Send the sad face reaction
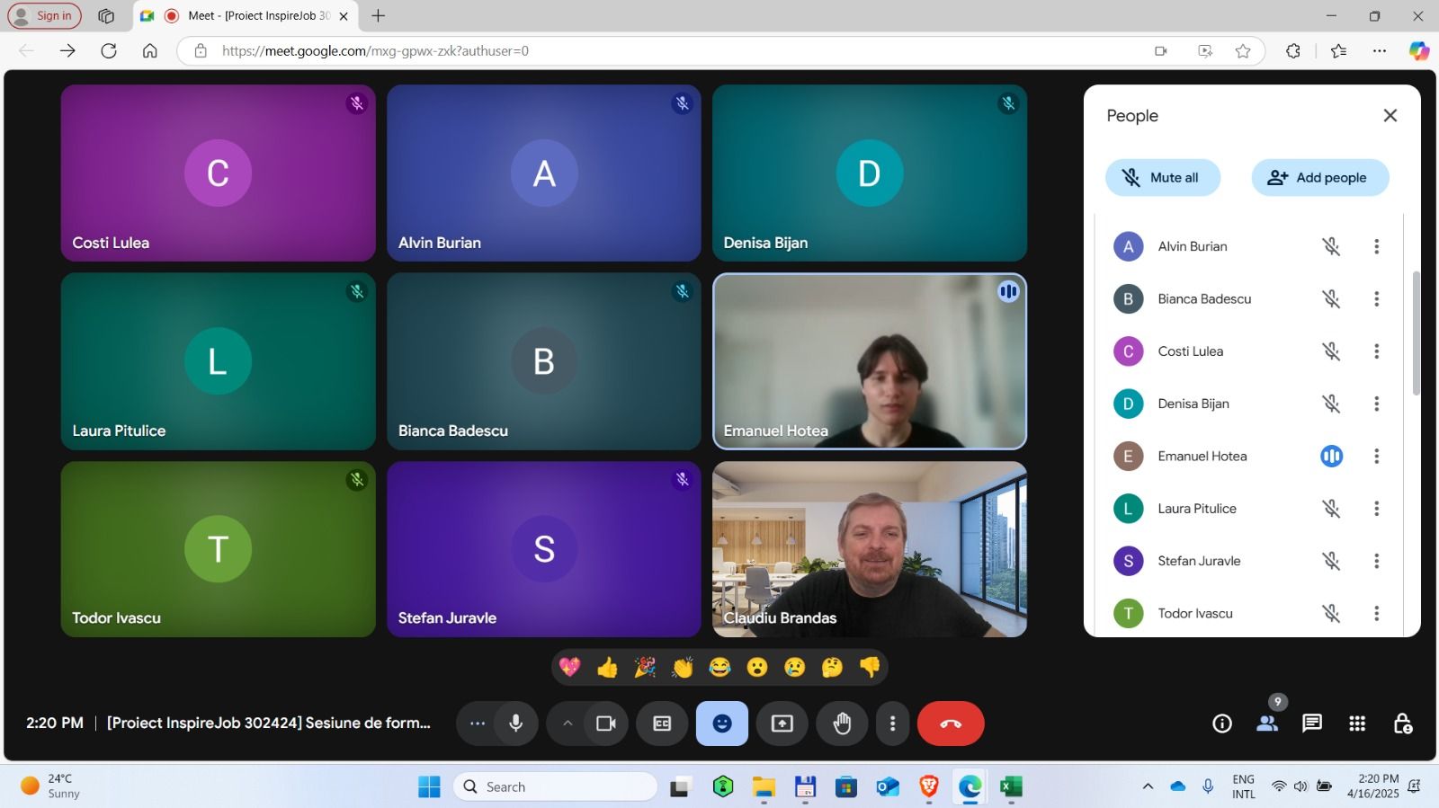 tap(795, 667)
